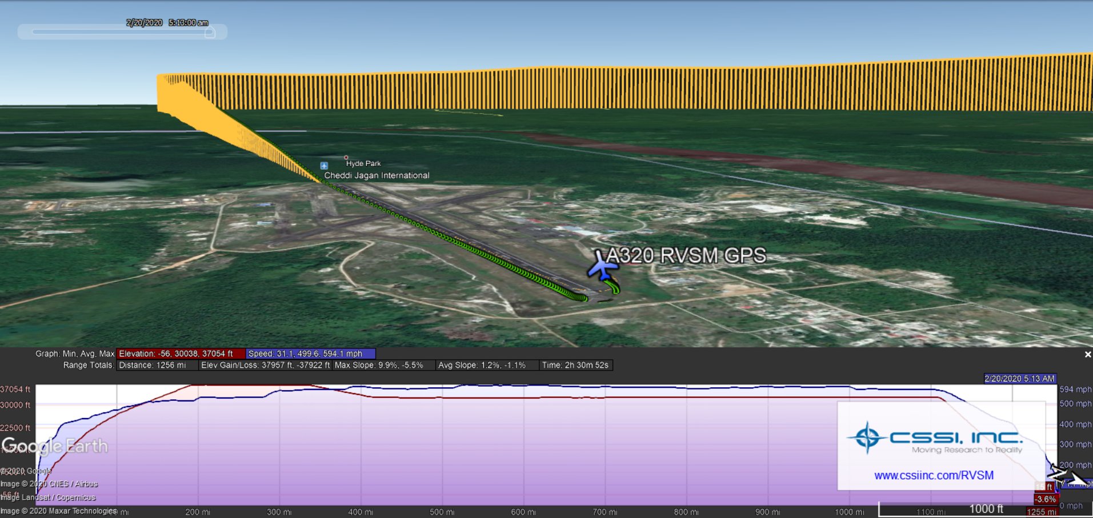Click the blue Speed min/avg/max readout

[310, 354]
